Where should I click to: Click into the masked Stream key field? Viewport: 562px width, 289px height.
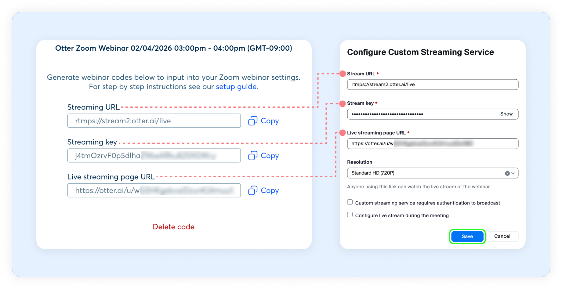[x=421, y=114]
